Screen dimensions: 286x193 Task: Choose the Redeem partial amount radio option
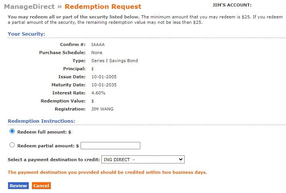[x=12, y=145]
